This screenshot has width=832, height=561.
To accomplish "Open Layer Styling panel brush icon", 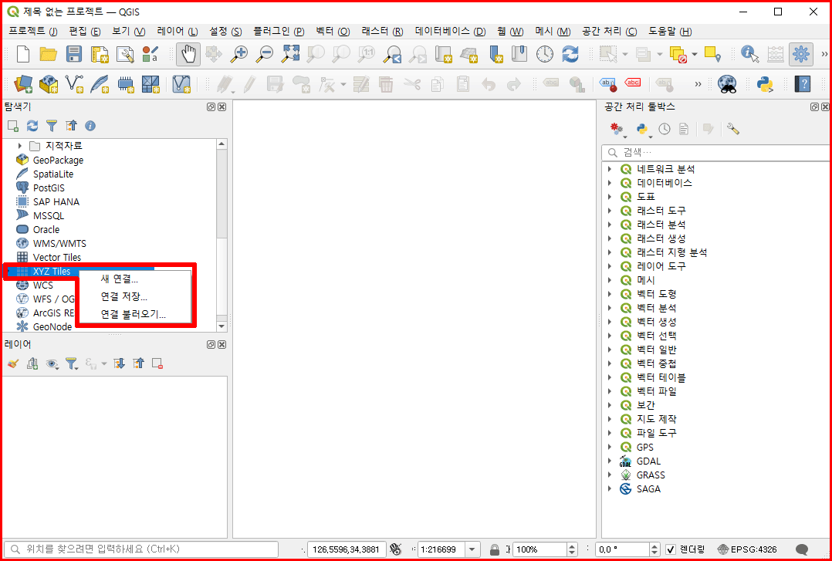I will (x=13, y=363).
